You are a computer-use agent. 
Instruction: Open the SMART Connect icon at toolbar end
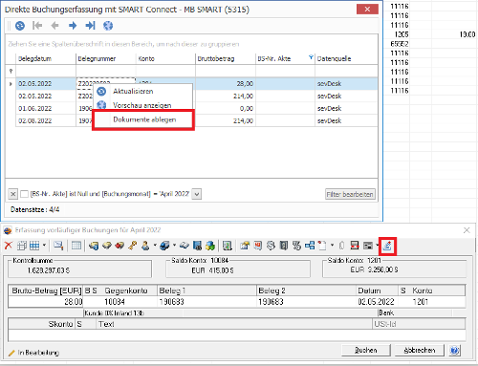click(x=387, y=246)
